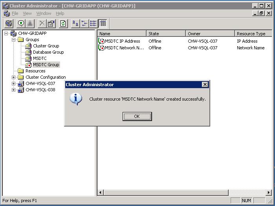The height and width of the screenshot is (206, 275).
Task: Open the File menu
Action: pos(15,13)
